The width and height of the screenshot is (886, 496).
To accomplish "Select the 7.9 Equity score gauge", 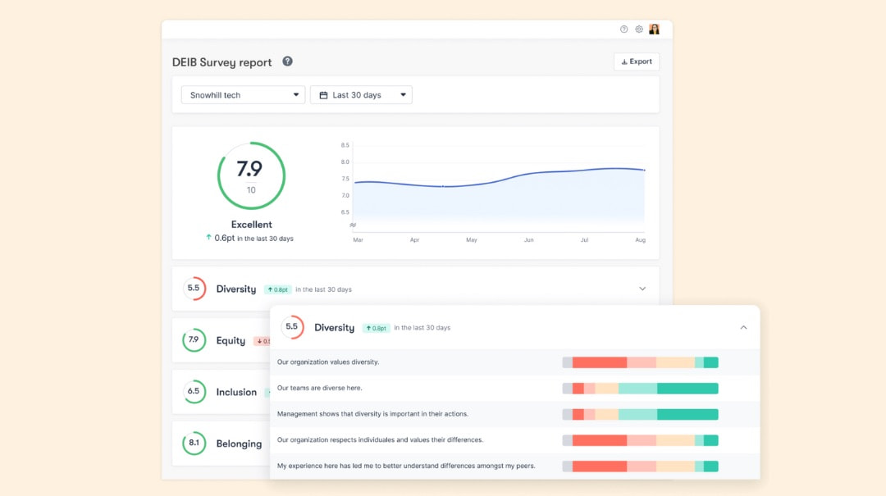I will coord(194,340).
